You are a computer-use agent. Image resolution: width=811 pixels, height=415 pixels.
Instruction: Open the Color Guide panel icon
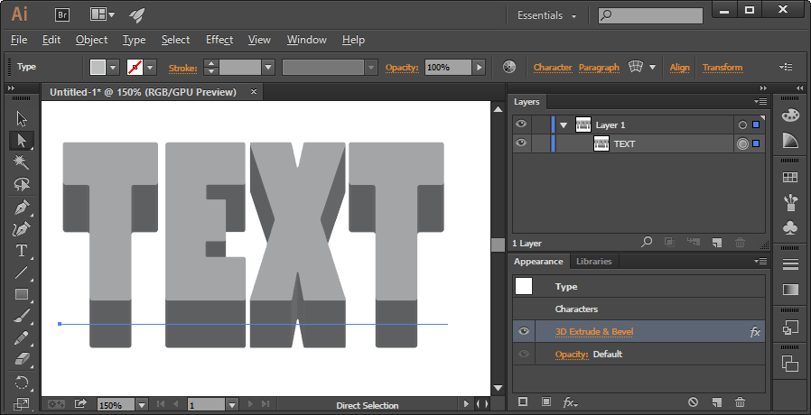(x=790, y=141)
